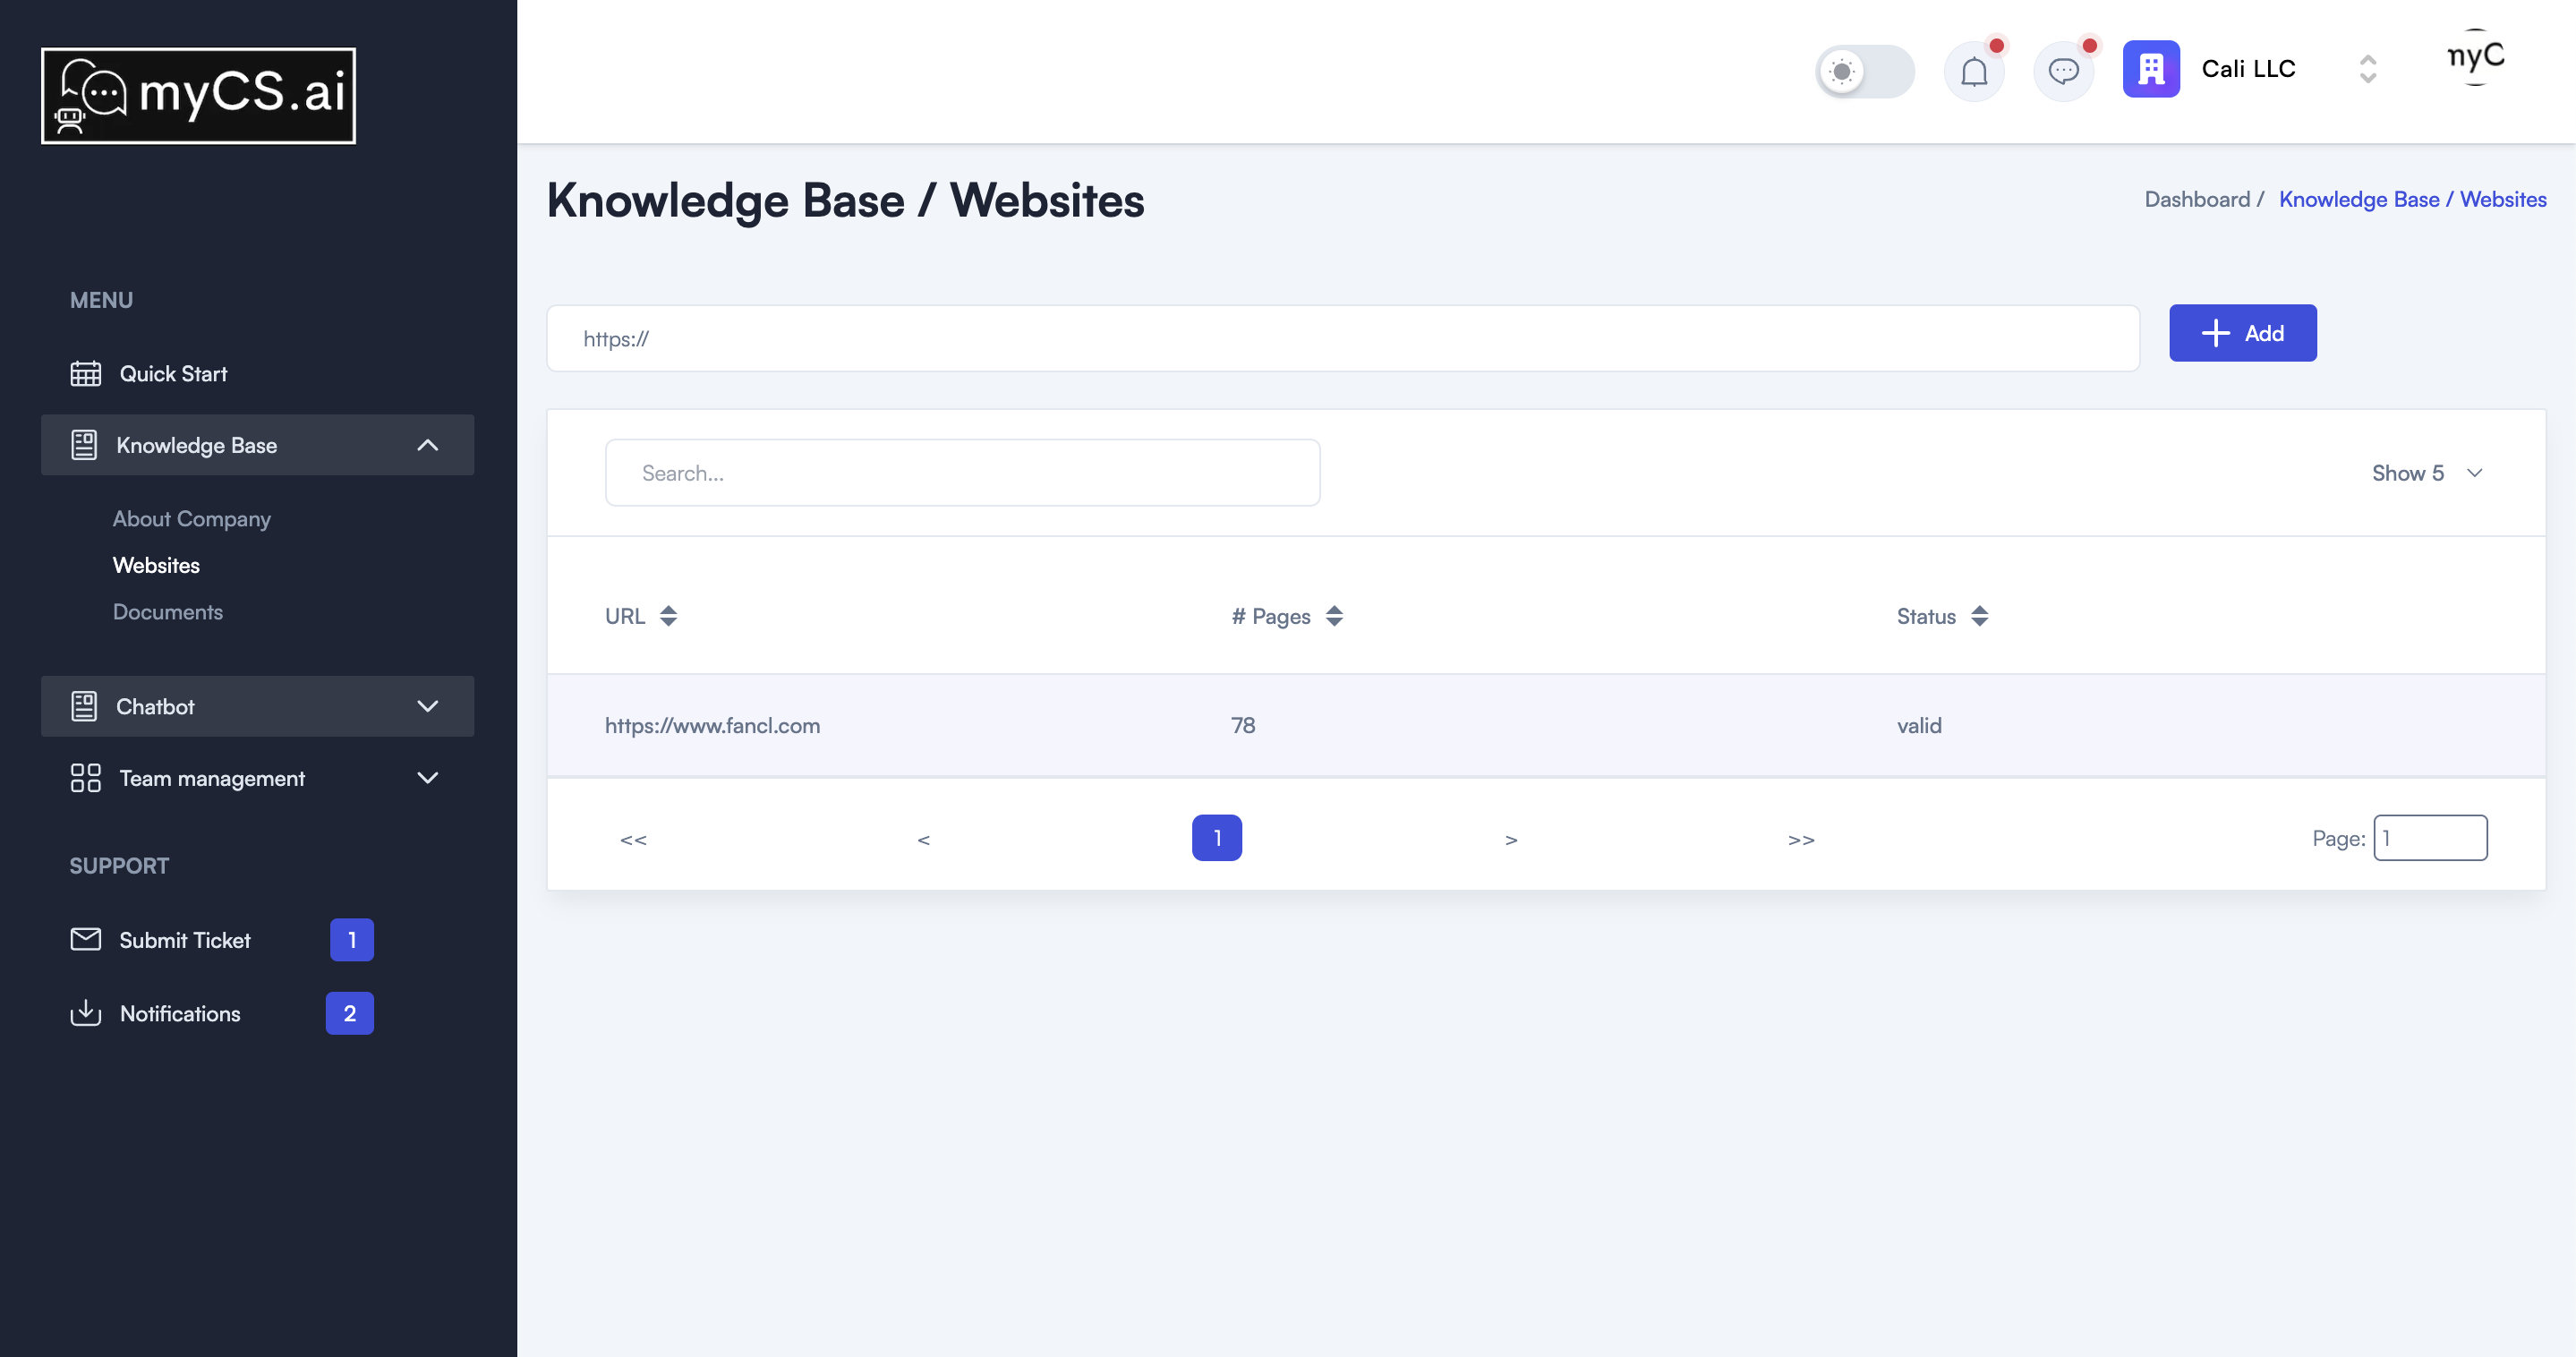Viewport: 2576px width, 1357px height.
Task: Click the Chatbot sidebar icon
Action: 86,706
